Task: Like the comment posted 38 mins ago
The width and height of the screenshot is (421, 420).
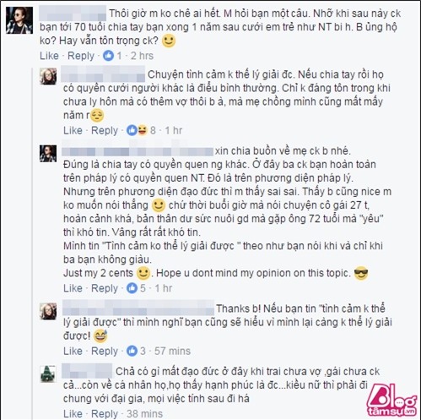Action: pyautogui.click(x=73, y=413)
